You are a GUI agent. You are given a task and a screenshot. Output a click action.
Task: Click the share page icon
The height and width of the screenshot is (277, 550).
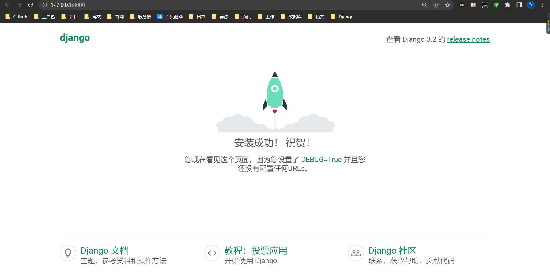tap(436, 5)
